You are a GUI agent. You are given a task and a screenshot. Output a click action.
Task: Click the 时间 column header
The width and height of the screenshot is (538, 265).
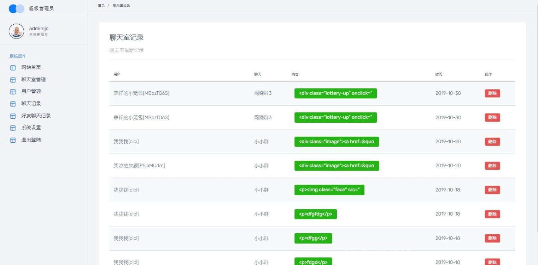[438, 74]
